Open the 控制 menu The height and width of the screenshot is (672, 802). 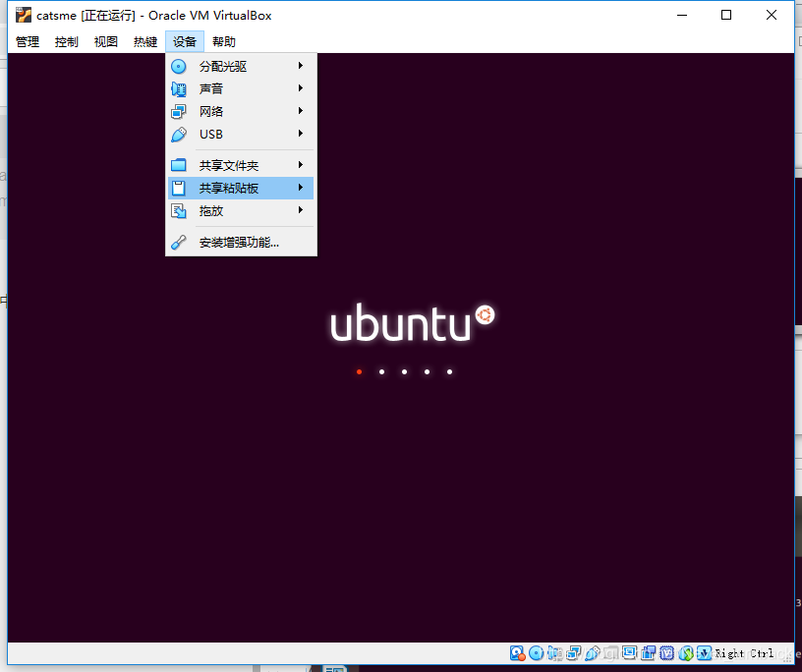(67, 42)
